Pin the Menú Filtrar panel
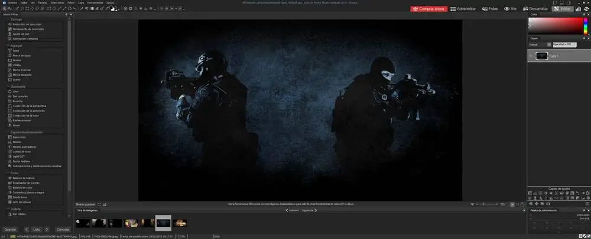The width and height of the screenshot is (591, 239). 67,14
